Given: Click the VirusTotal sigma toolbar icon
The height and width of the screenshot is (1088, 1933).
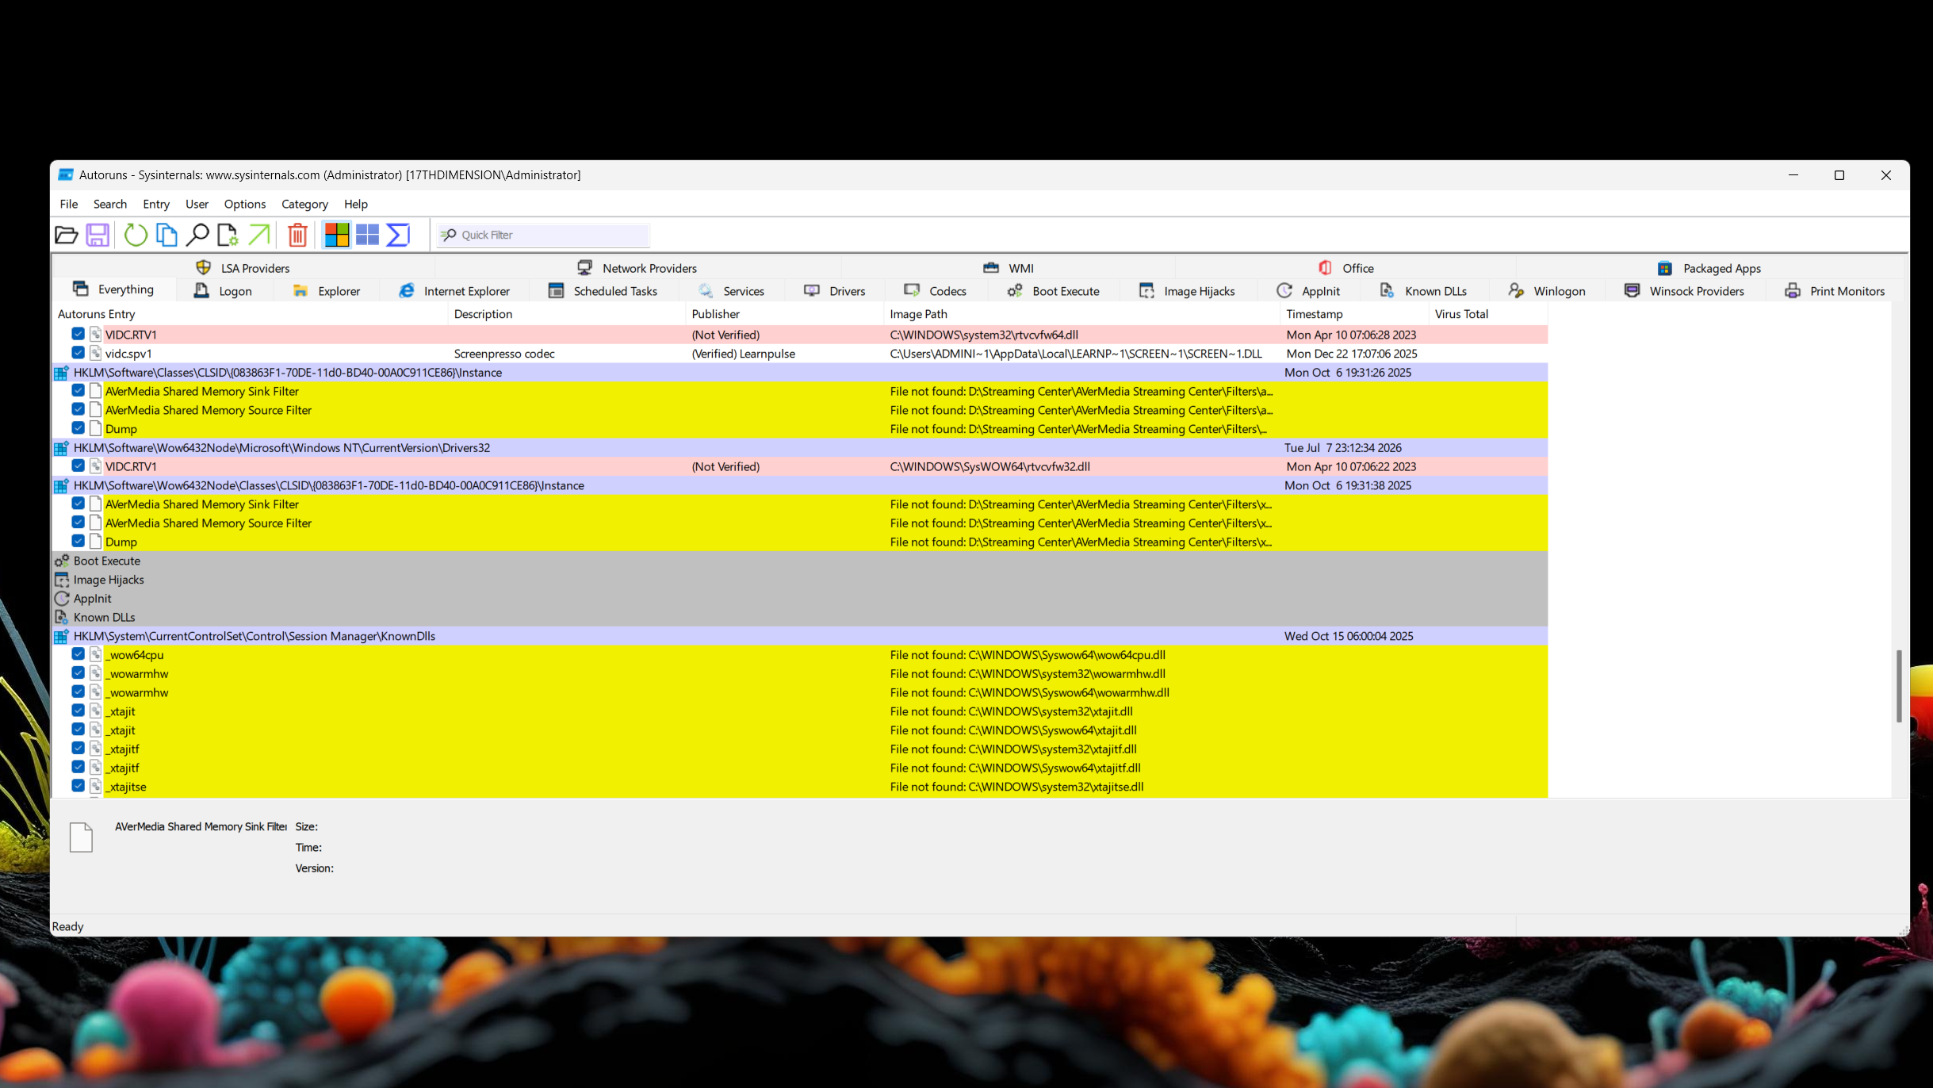Looking at the screenshot, I should [x=398, y=235].
